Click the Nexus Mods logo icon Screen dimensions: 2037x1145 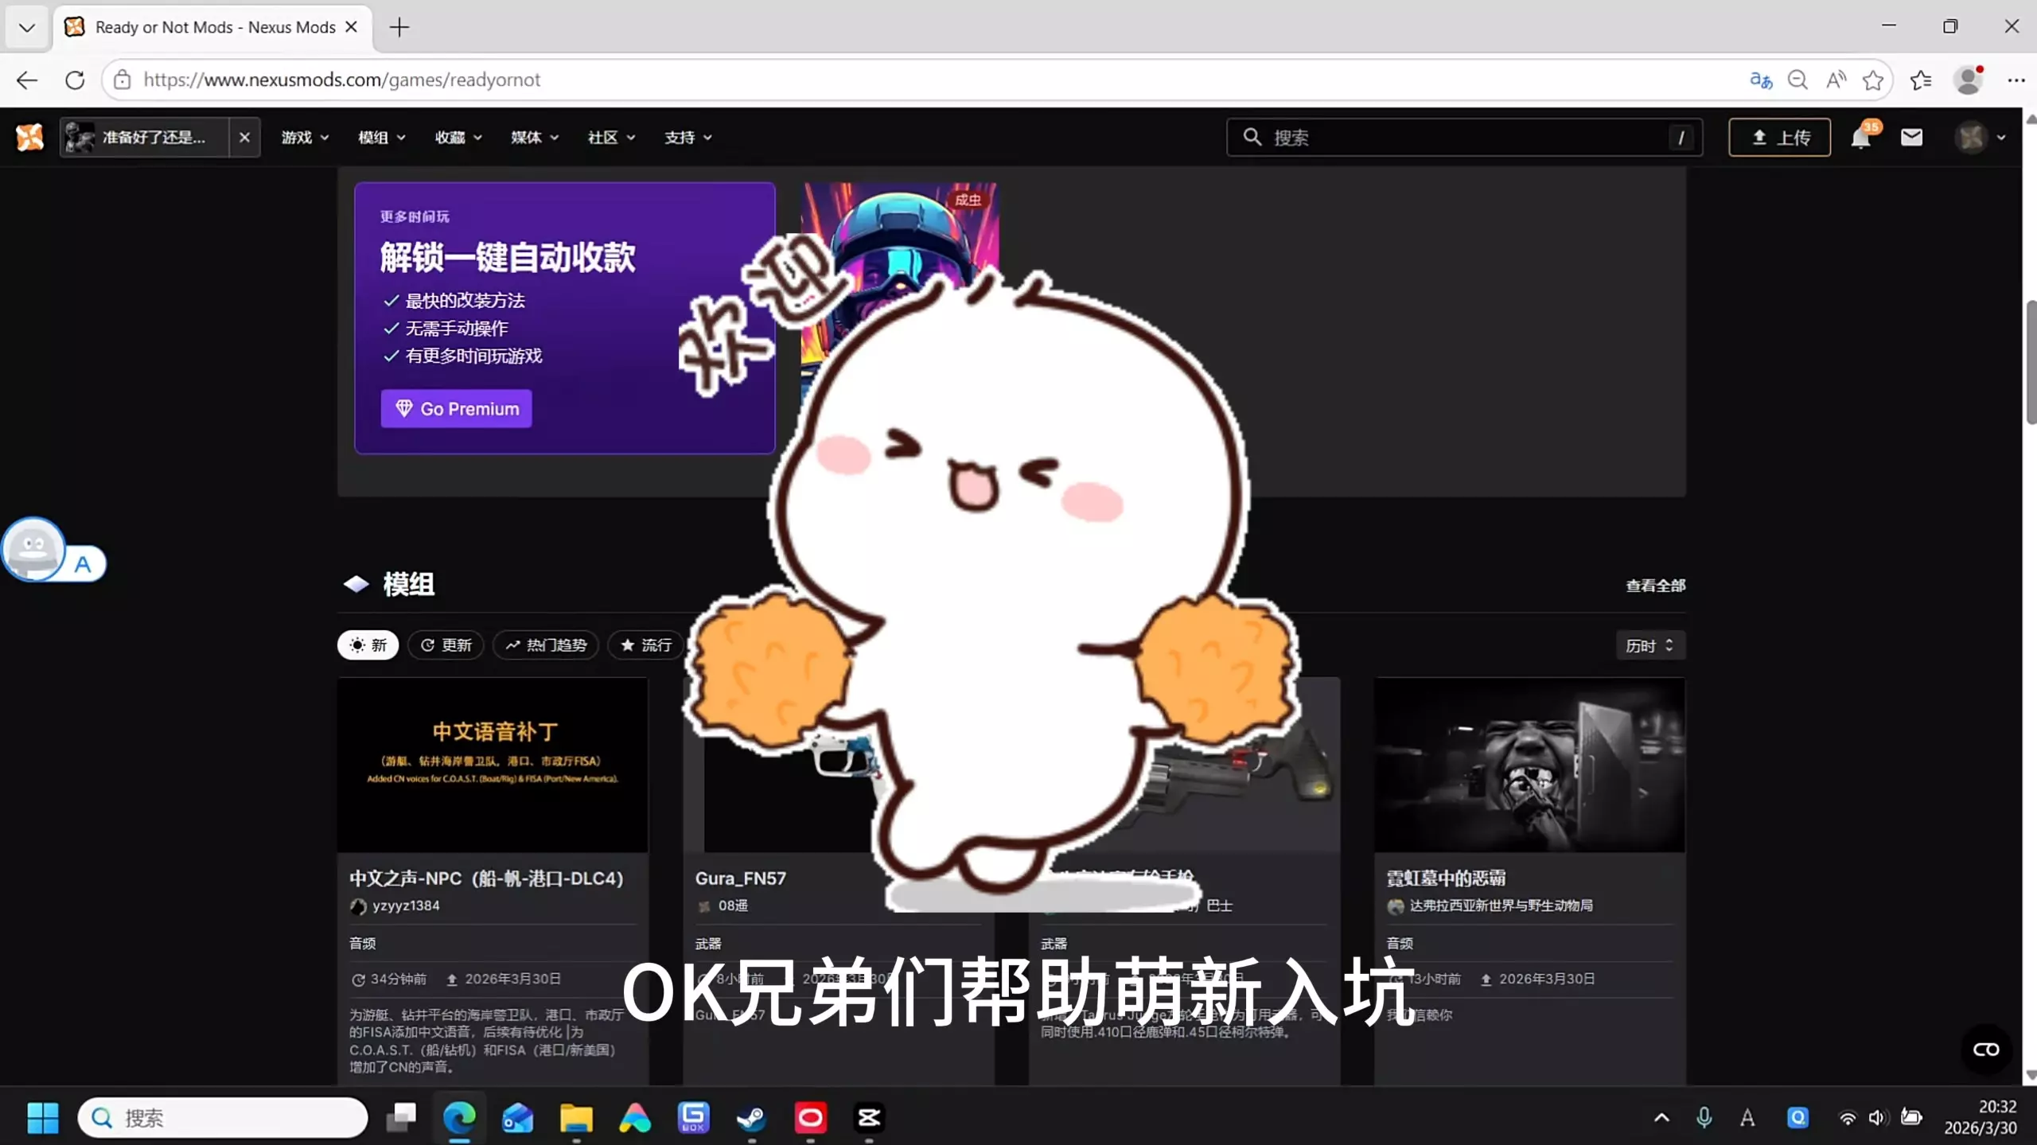30,137
